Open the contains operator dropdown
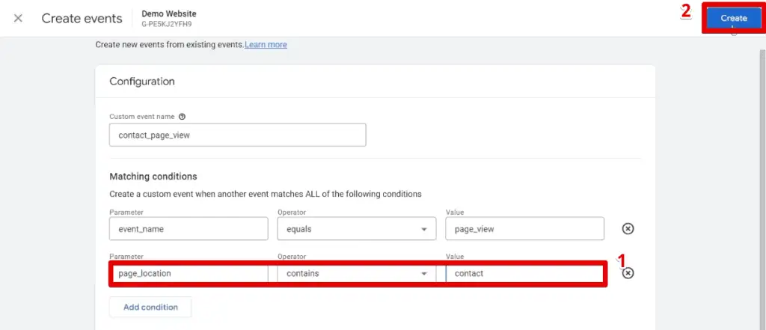The image size is (766, 330). click(357, 273)
